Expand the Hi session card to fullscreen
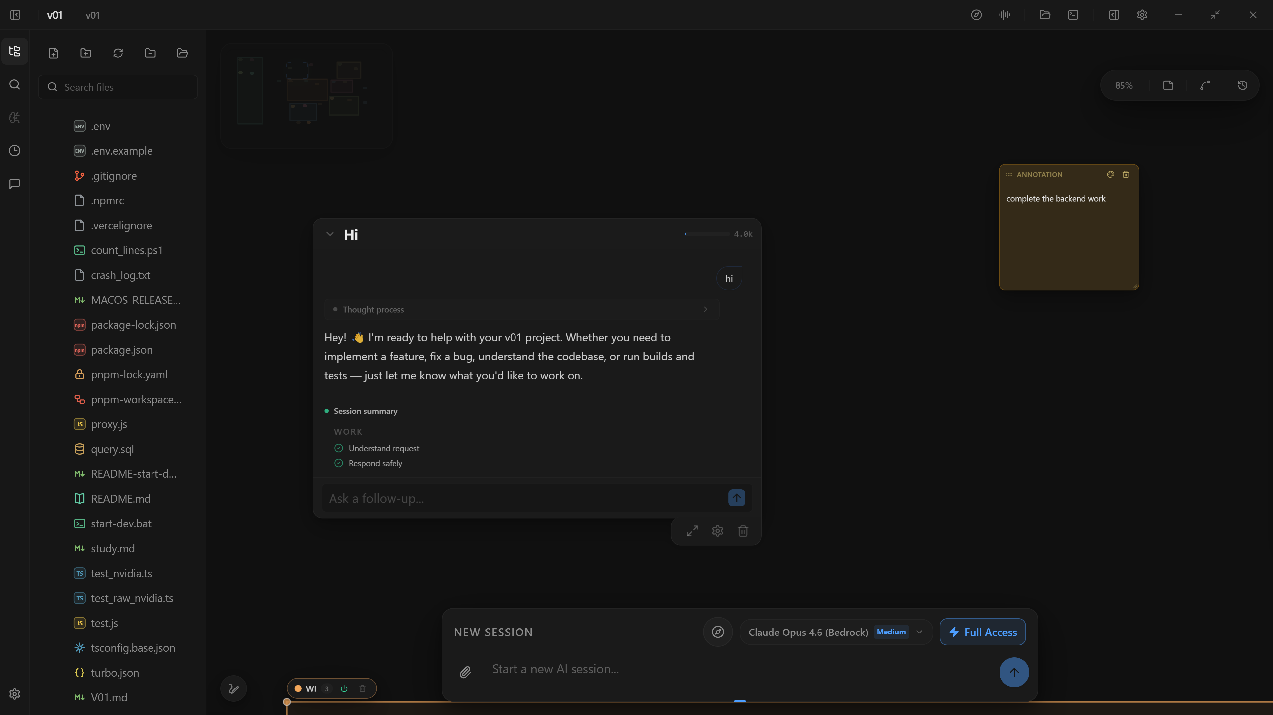The height and width of the screenshot is (715, 1273). point(692,531)
